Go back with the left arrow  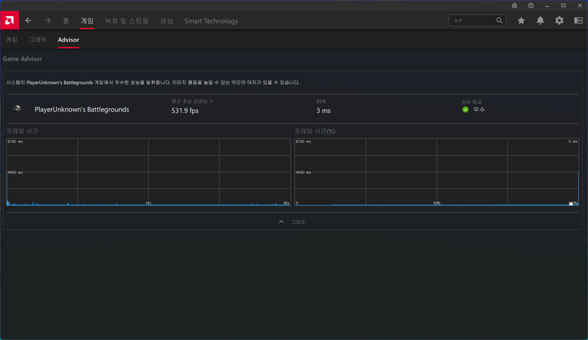click(28, 21)
